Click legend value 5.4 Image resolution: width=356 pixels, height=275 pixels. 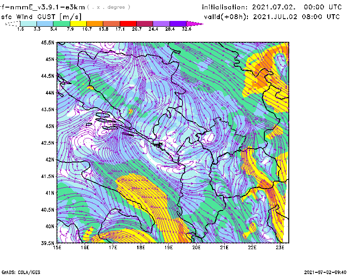click(53, 29)
